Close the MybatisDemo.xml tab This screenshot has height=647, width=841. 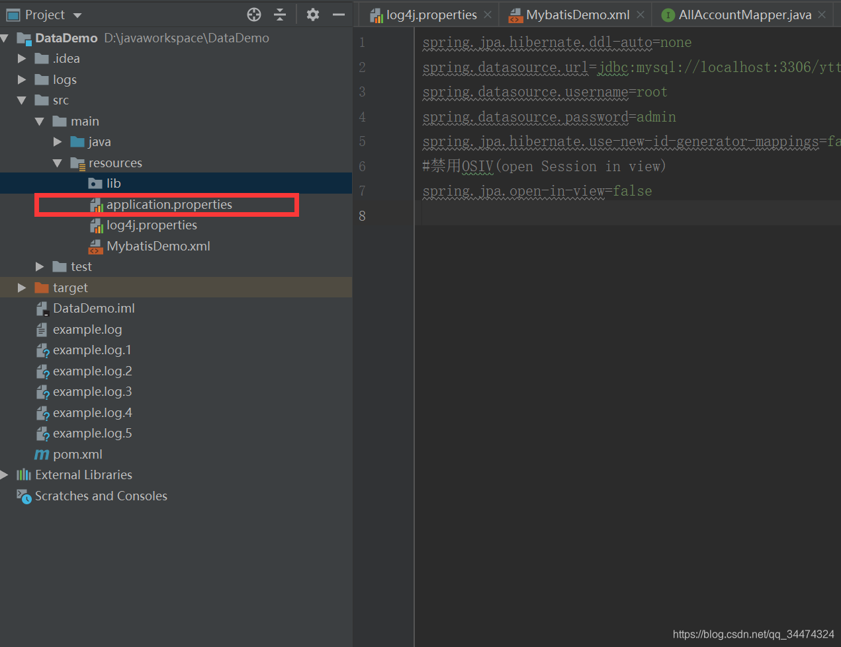click(641, 15)
